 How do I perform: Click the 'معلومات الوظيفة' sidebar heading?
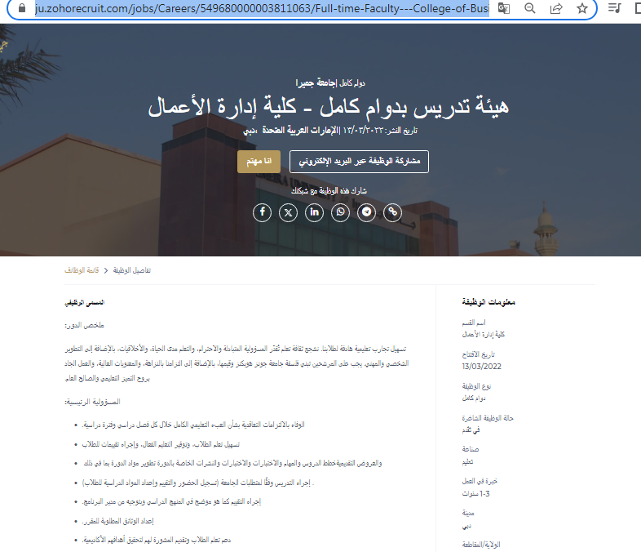click(488, 302)
